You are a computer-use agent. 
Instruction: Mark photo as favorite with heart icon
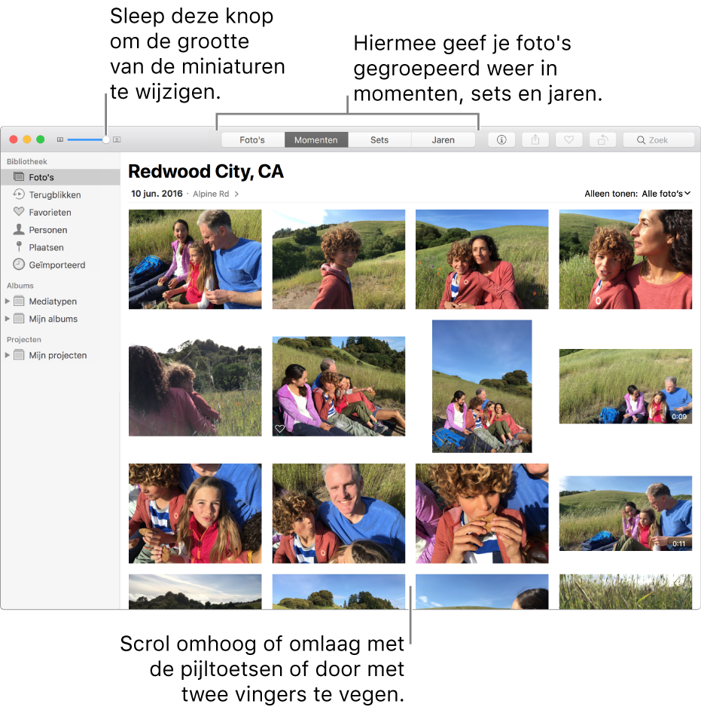tap(569, 139)
